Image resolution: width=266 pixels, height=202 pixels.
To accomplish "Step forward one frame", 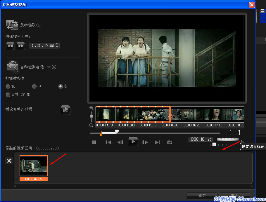I will [145, 142].
